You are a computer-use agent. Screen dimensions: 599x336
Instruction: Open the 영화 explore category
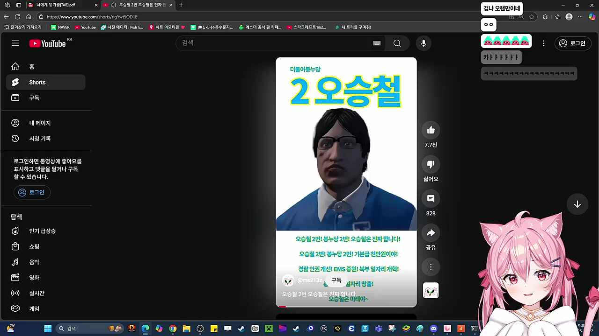45,278
